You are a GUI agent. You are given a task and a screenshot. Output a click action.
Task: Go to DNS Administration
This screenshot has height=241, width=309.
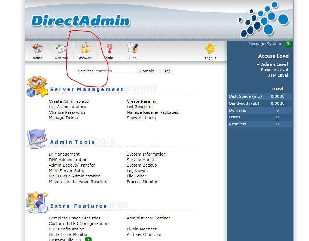coord(68,160)
